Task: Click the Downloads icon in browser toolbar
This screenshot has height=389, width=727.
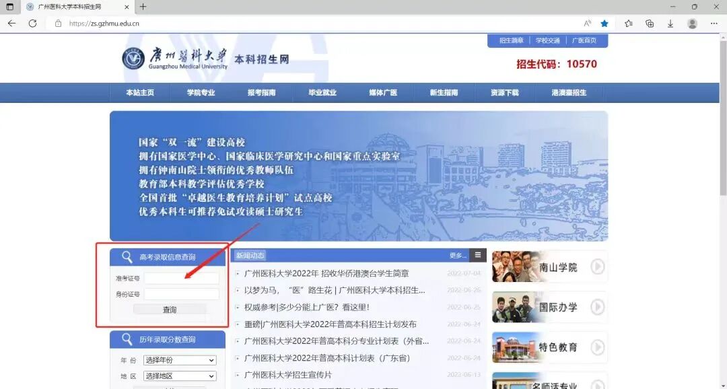Action: (670, 22)
